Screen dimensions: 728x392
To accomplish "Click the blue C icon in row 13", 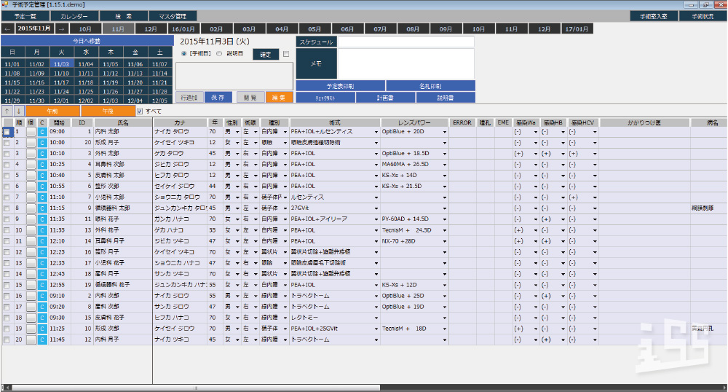I will pyautogui.click(x=41, y=263).
